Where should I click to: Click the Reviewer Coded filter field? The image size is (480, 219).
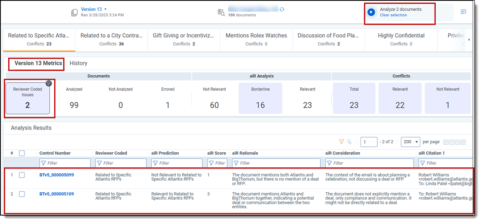tap(121, 163)
